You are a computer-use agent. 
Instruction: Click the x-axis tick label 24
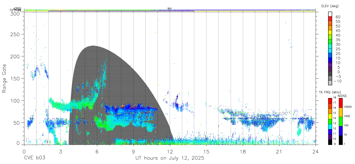[x=316, y=152]
